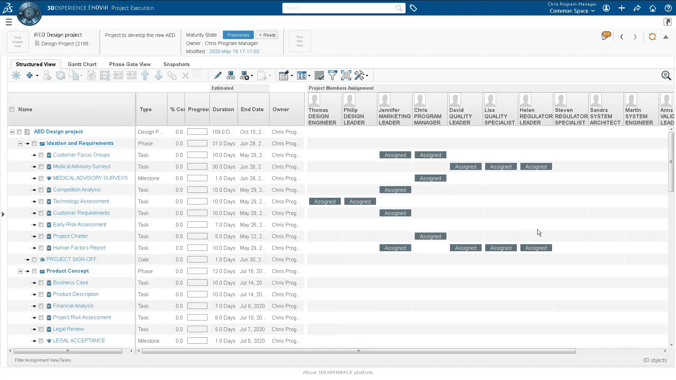The image size is (676, 380).
Task: Click the wrench and screwdriver tools icon
Action: point(359,75)
